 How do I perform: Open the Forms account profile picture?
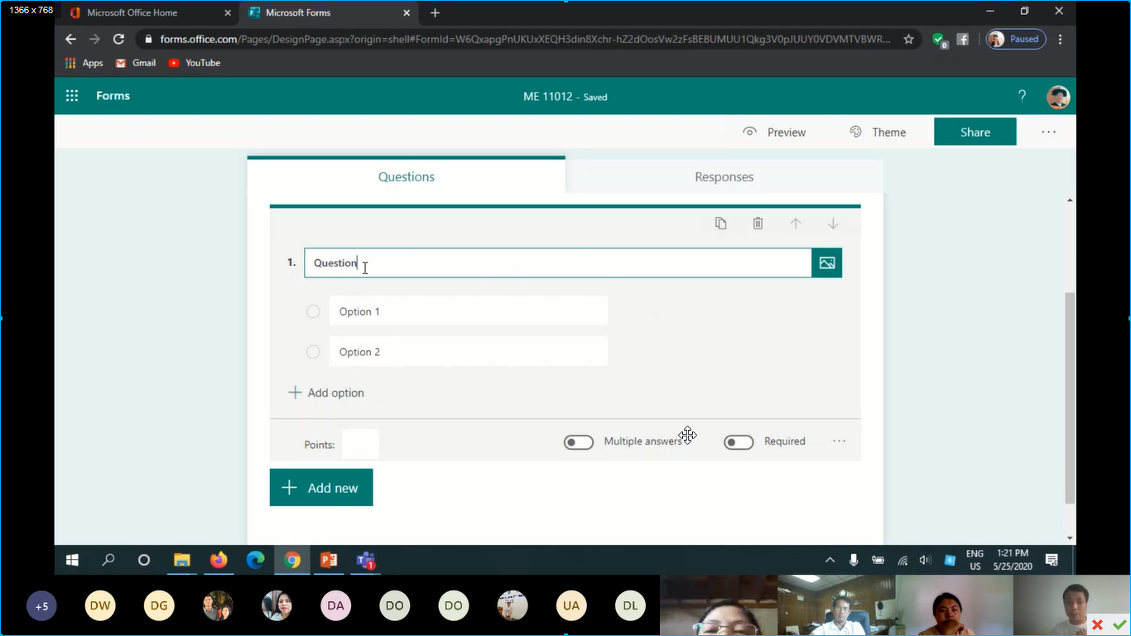pyautogui.click(x=1058, y=97)
